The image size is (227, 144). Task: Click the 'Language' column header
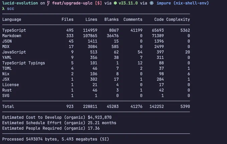tap(12, 20)
